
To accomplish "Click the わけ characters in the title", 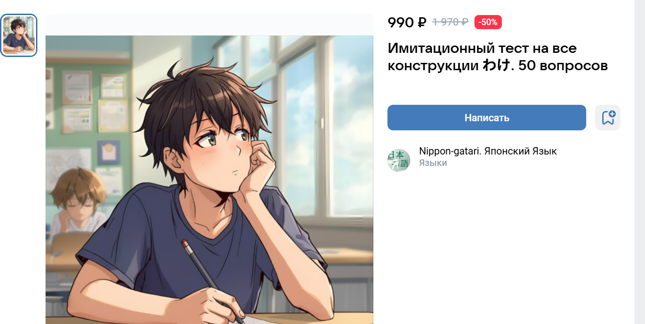I will pos(495,66).
